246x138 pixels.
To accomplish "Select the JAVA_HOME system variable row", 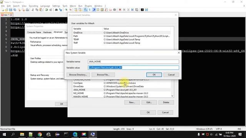I will 121,90.
